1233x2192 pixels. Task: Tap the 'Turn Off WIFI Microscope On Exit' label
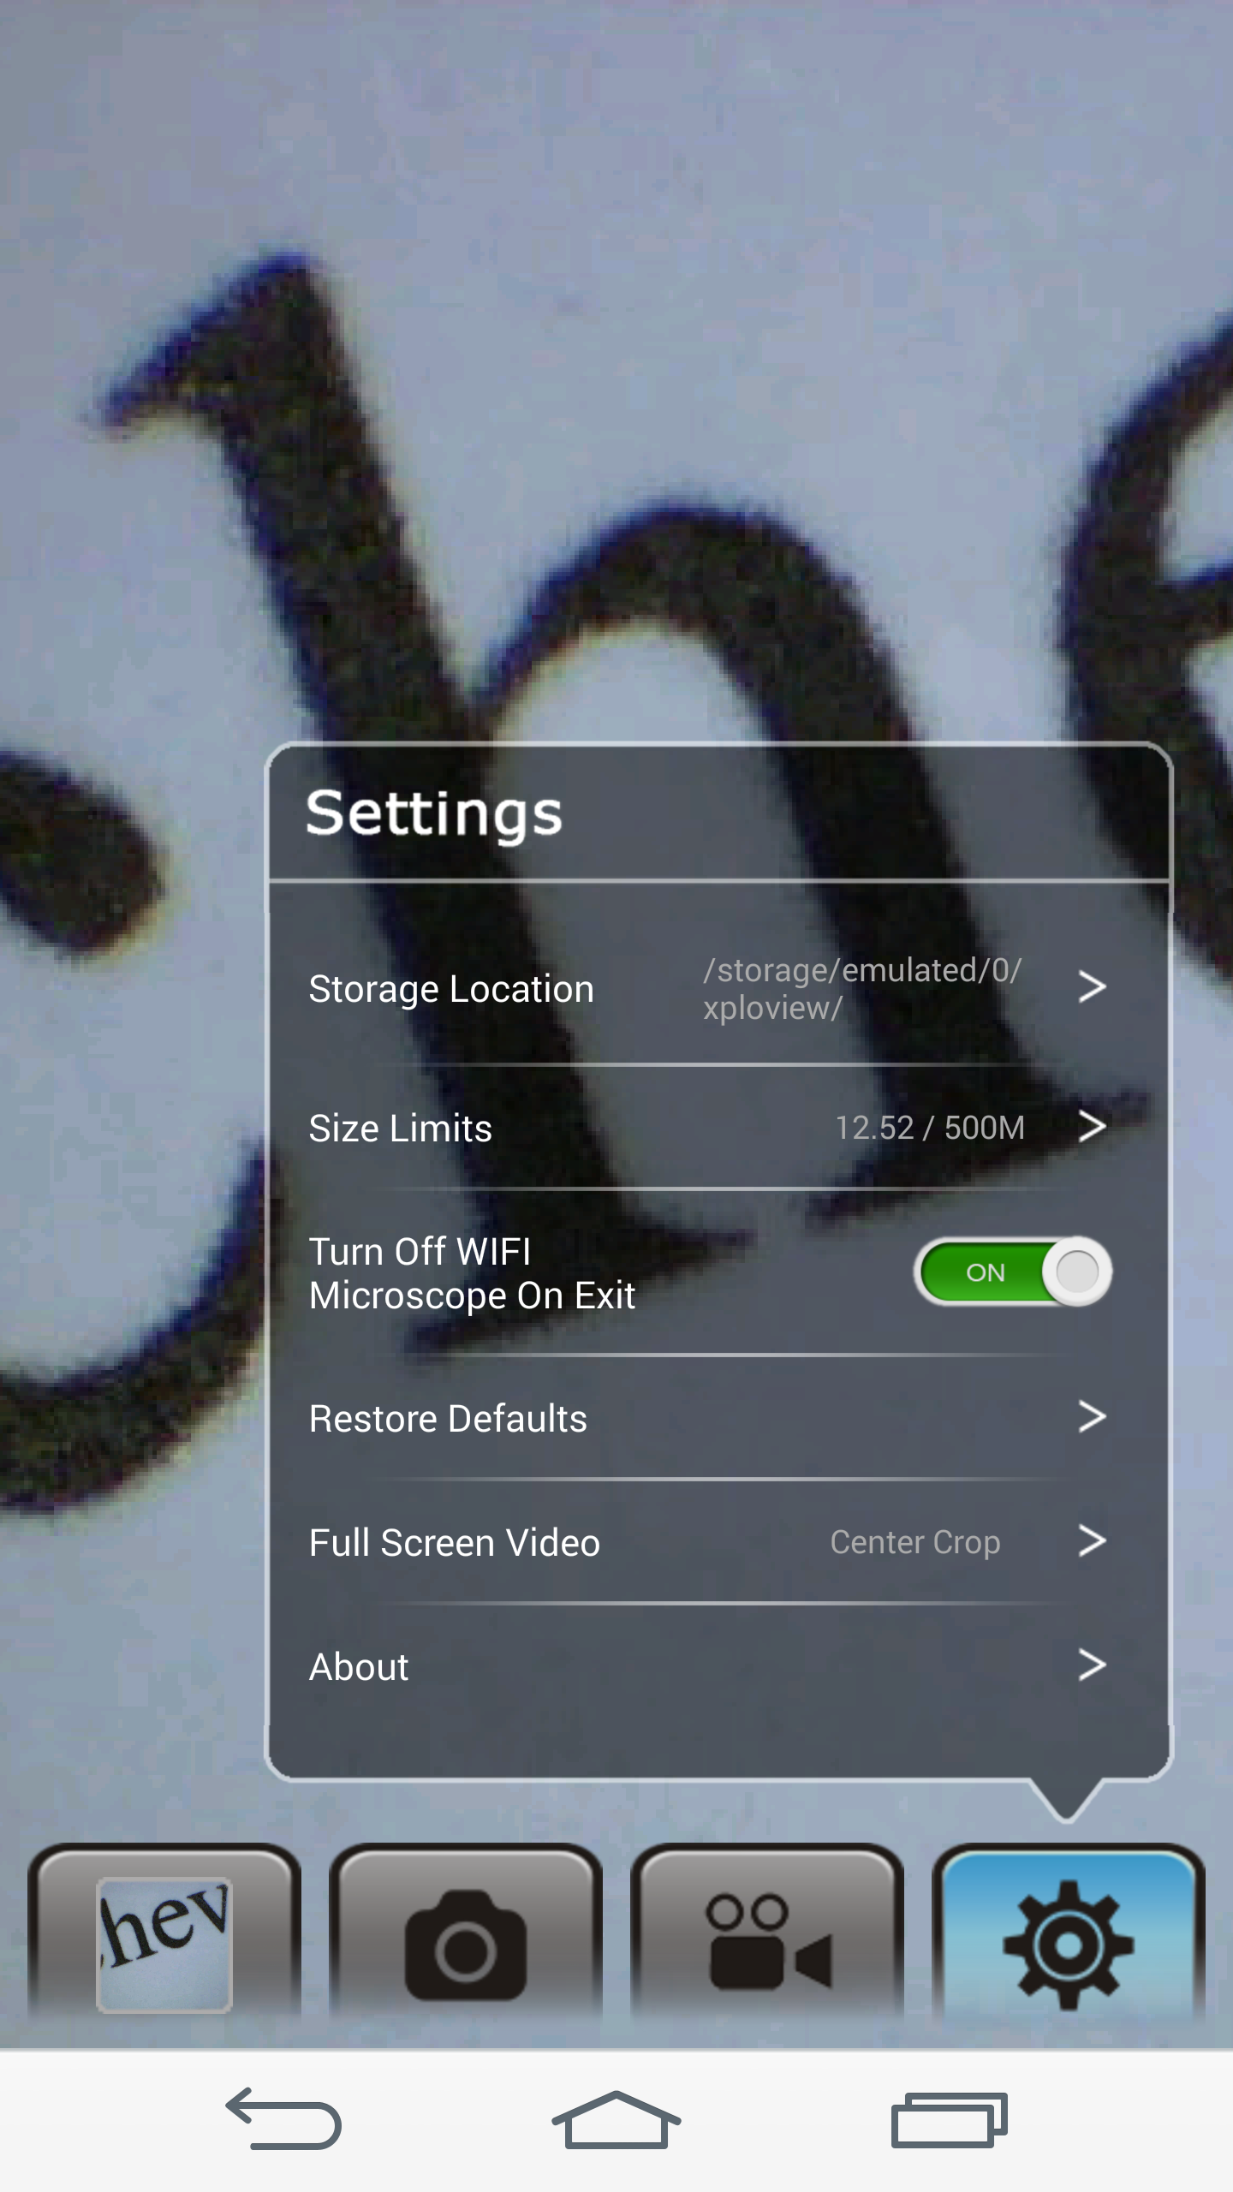tap(472, 1273)
